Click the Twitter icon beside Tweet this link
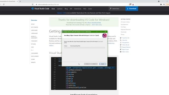The height and width of the screenshot is (95, 169). (121, 38)
